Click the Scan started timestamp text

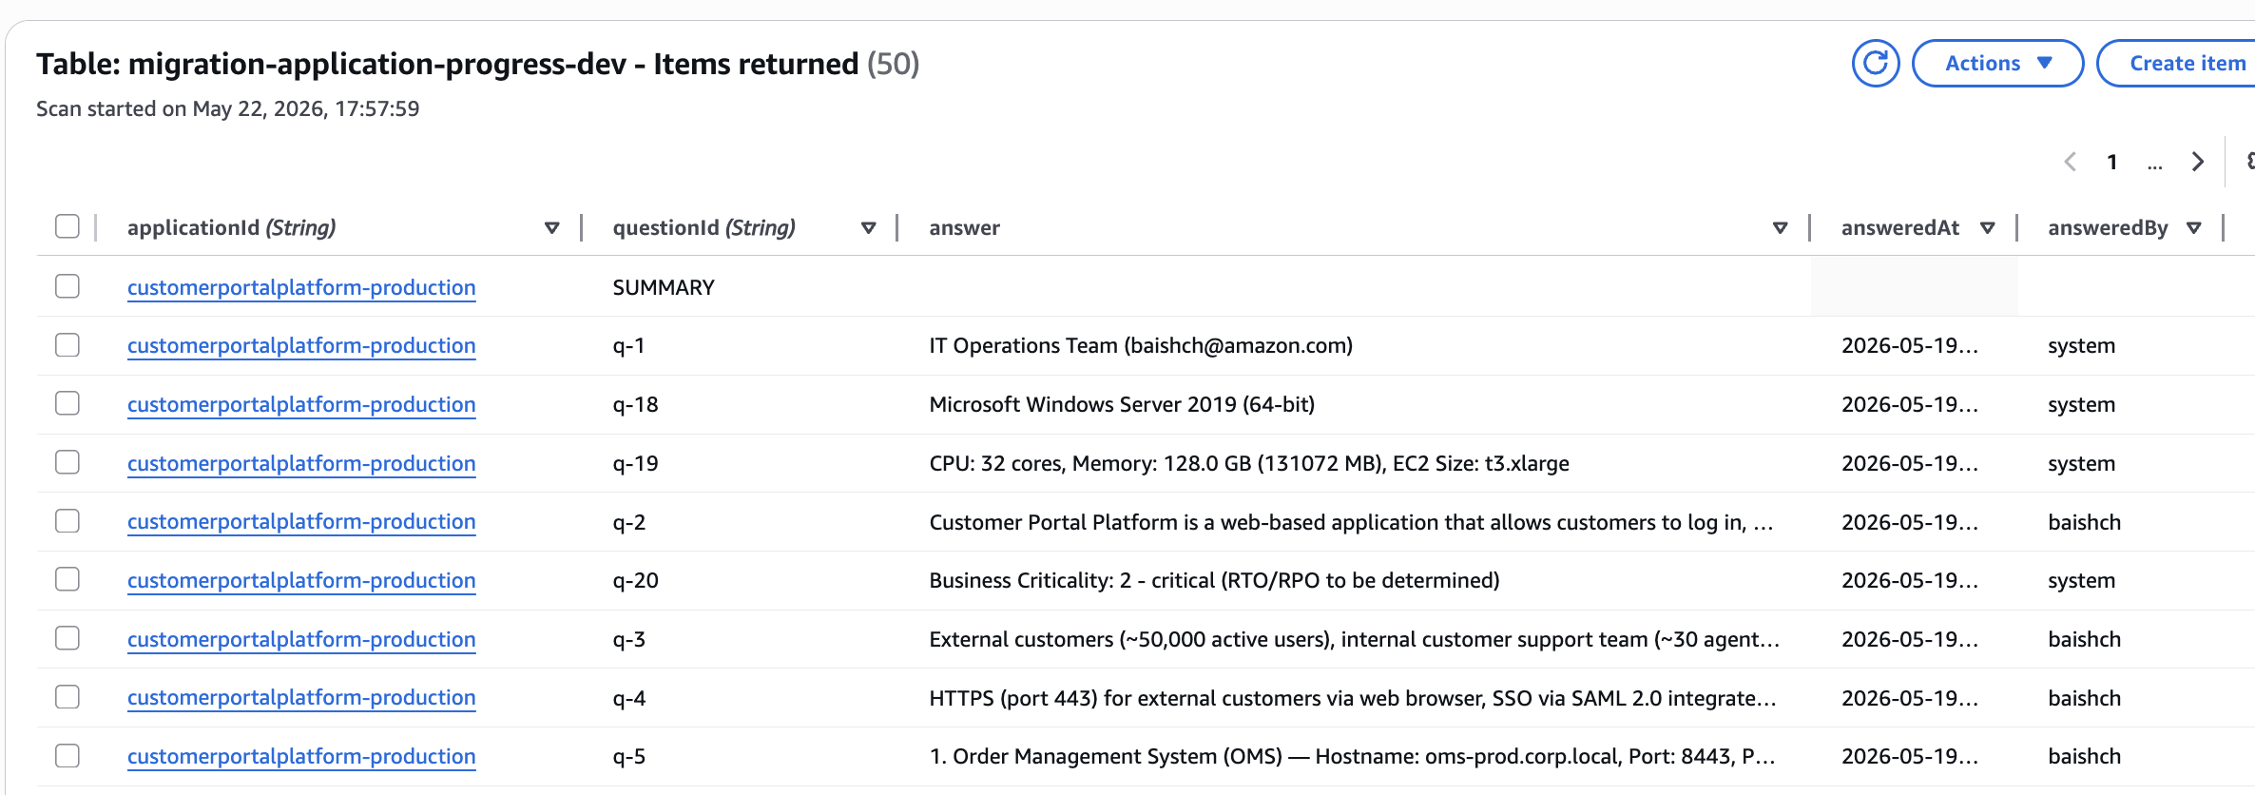(227, 108)
